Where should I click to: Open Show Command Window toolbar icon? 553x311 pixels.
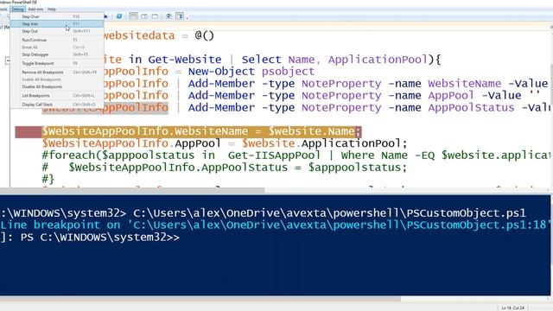pos(169,16)
